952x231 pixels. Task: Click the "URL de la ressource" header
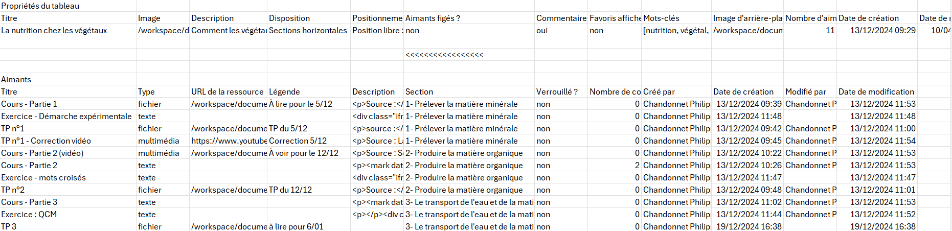(x=228, y=92)
